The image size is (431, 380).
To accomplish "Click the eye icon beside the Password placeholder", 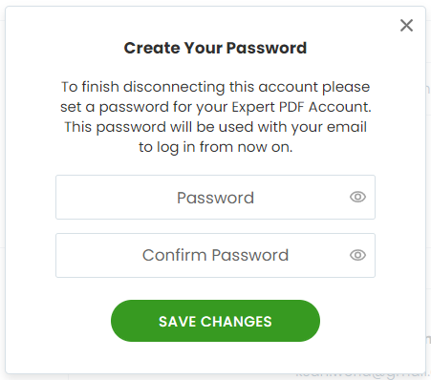I will (x=357, y=197).
